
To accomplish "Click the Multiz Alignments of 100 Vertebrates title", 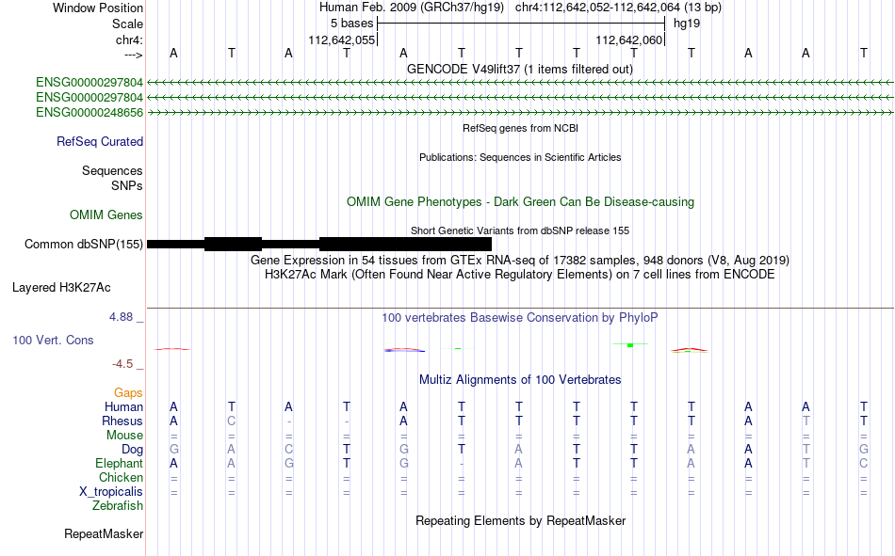I will pyautogui.click(x=520, y=380).
